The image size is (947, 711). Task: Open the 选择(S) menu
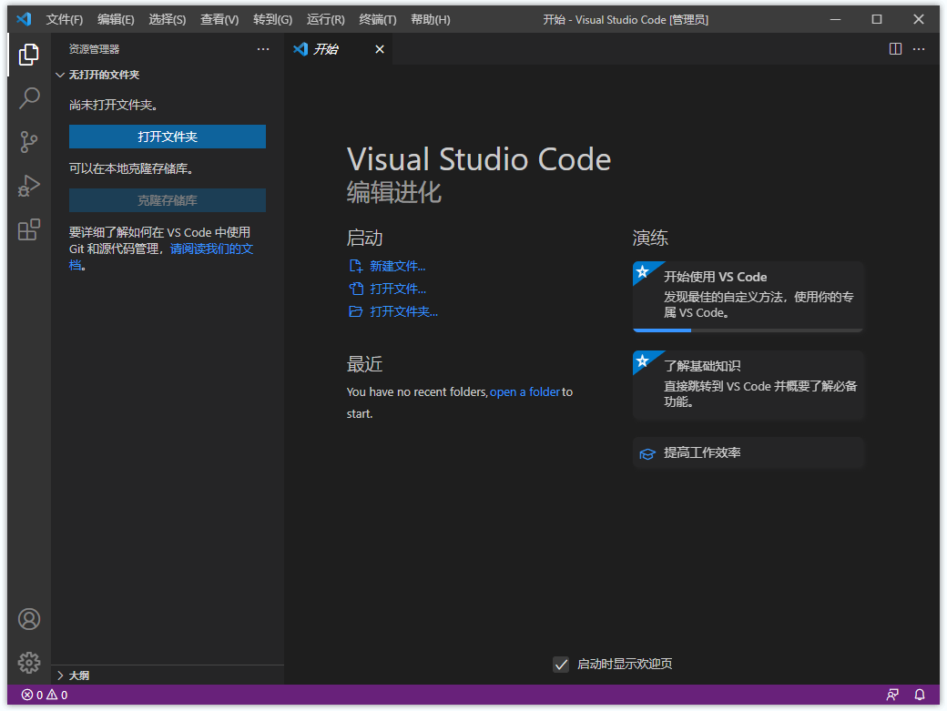[x=168, y=19]
